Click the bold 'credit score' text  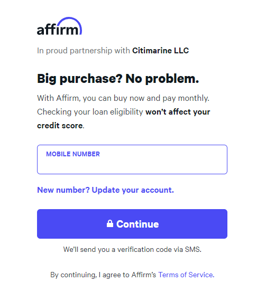click(60, 126)
